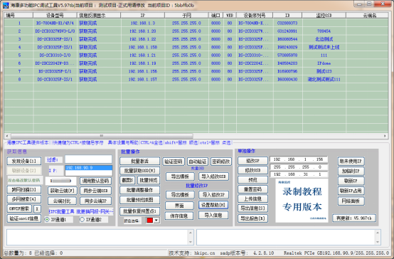Viewport: 394px width, 259px height.
Task: Click the 预览 button in 单独操作
Action: coord(252,180)
